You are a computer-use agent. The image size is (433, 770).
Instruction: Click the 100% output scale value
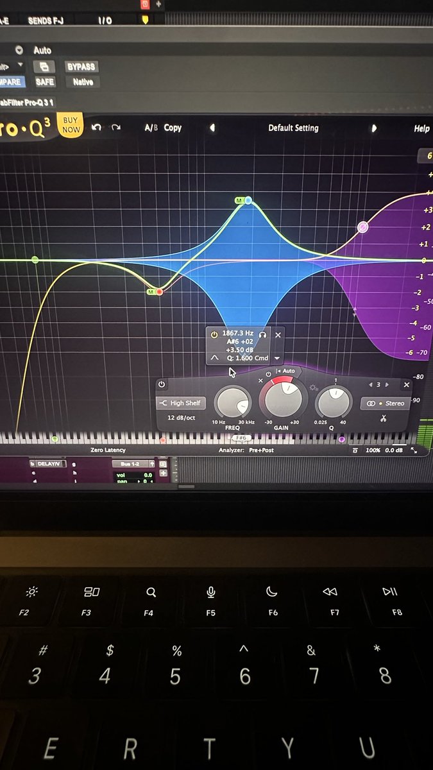[x=373, y=450]
